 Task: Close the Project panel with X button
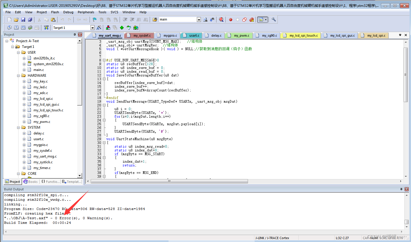(x=80, y=35)
